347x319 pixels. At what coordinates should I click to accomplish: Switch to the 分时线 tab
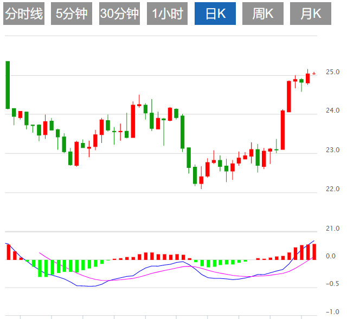pos(23,14)
